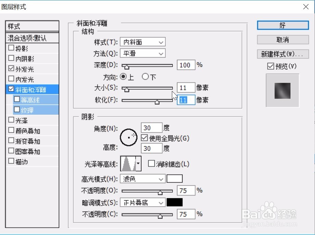315x235 pixels.
Task: Confirm the dialog with the 好 button
Action: (x=282, y=25)
